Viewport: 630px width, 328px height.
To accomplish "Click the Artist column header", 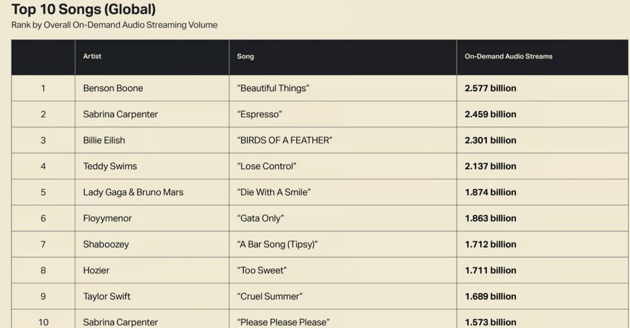I will click(92, 56).
